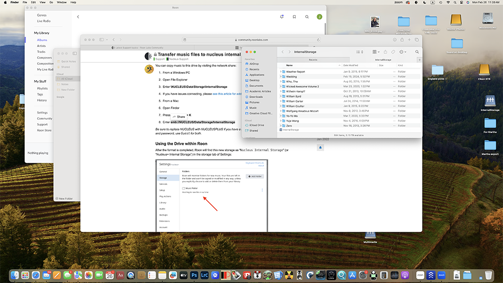Click Safari's new tab plus icon

pos(409,40)
